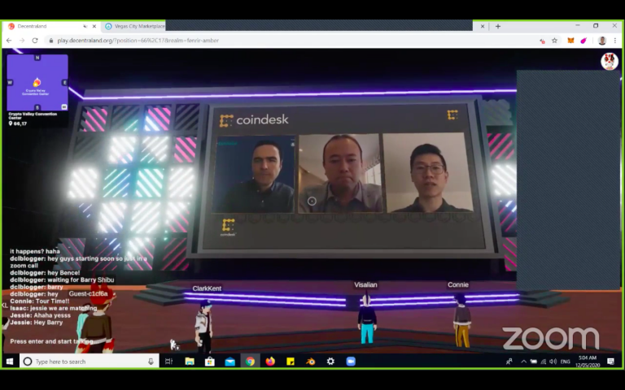The height and width of the screenshot is (390, 625).
Task: Open Settings gear on the taskbar
Action: click(330, 362)
